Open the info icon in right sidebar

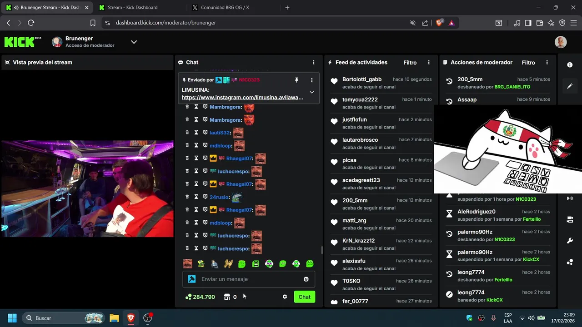[x=570, y=65]
